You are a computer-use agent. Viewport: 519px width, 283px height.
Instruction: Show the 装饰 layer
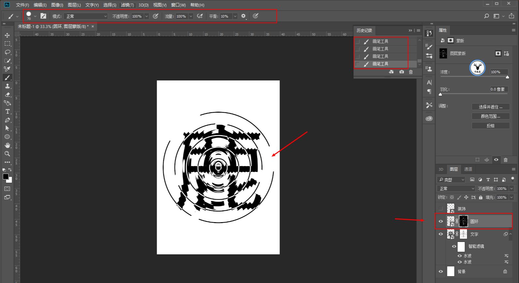point(441,208)
